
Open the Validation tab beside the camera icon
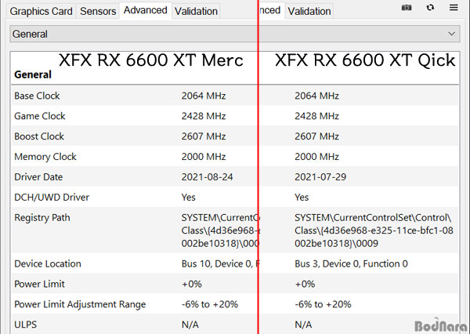(x=309, y=11)
